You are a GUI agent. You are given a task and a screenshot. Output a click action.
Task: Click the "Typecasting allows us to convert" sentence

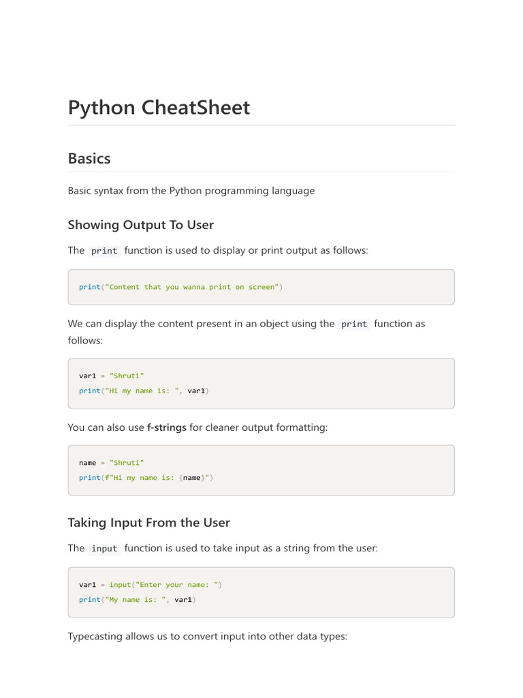[x=207, y=637]
